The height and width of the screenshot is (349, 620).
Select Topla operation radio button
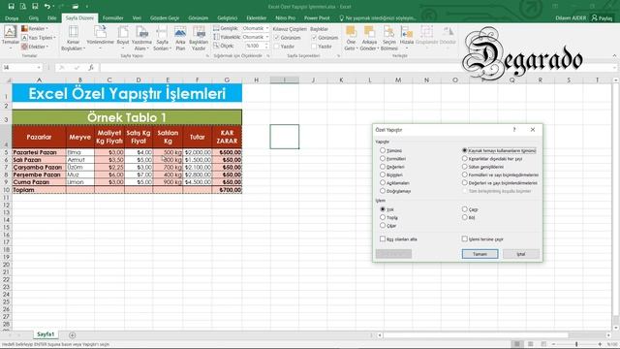[x=388, y=217]
